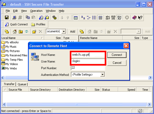The width and height of the screenshot is (154, 114).
Task: Select the My eBooks folder
Action: click(x=10, y=42)
